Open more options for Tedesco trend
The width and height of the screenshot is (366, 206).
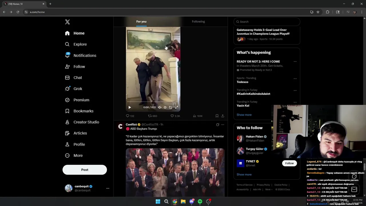pos(295,79)
